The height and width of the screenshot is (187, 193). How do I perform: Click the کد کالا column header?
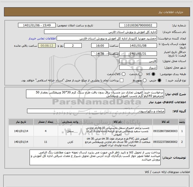point(165,122)
